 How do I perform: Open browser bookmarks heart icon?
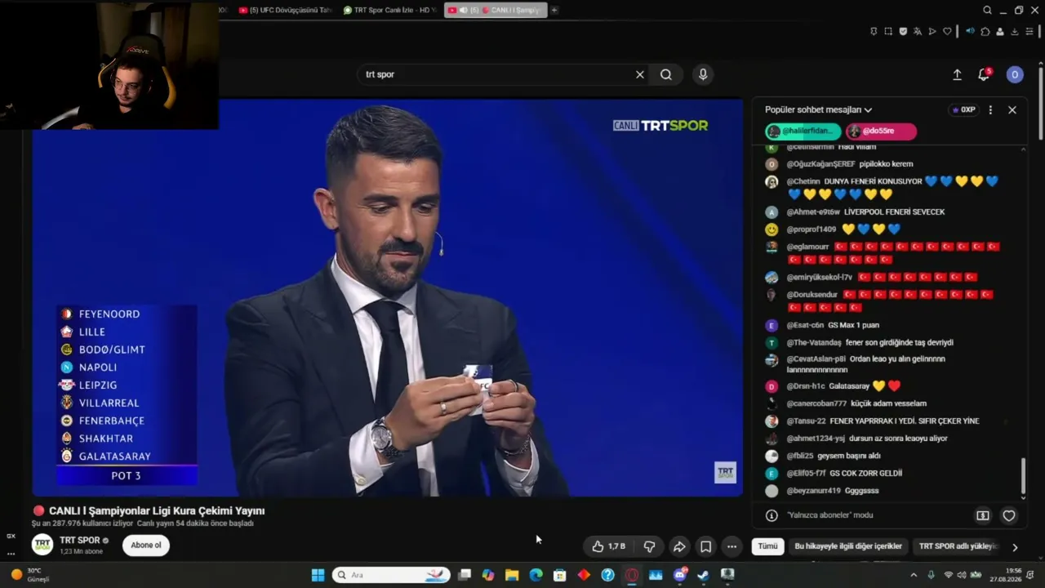(947, 31)
